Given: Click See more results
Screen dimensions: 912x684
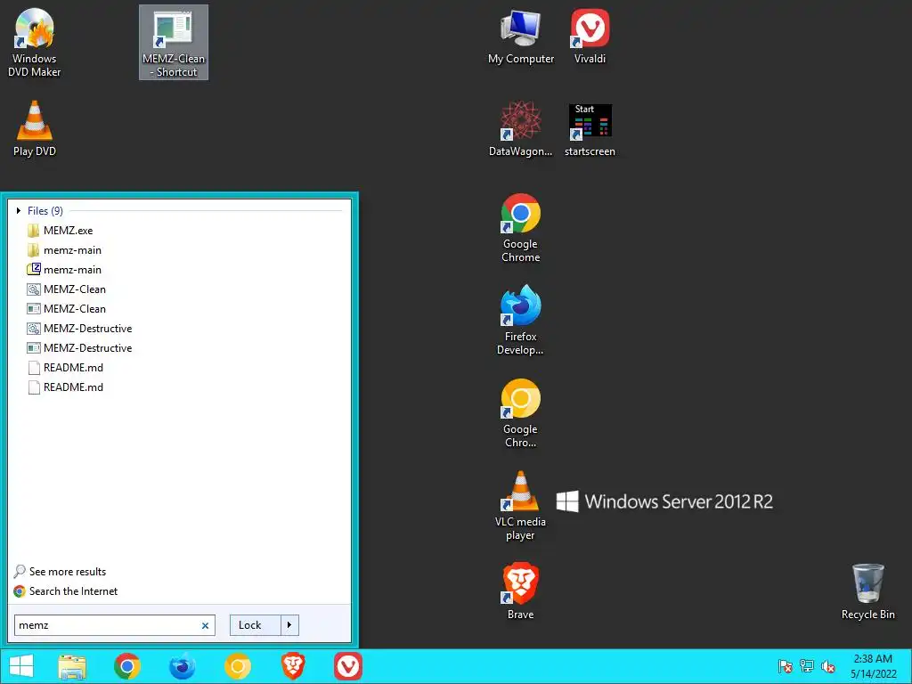Looking at the screenshot, I should 60,572.
